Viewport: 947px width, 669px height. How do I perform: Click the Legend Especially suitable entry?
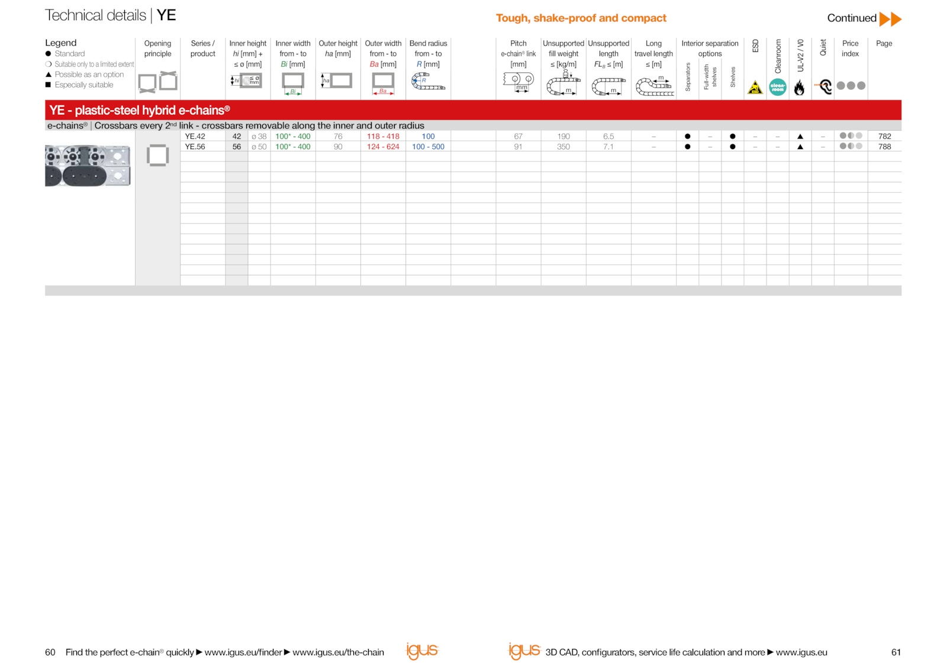pos(79,85)
